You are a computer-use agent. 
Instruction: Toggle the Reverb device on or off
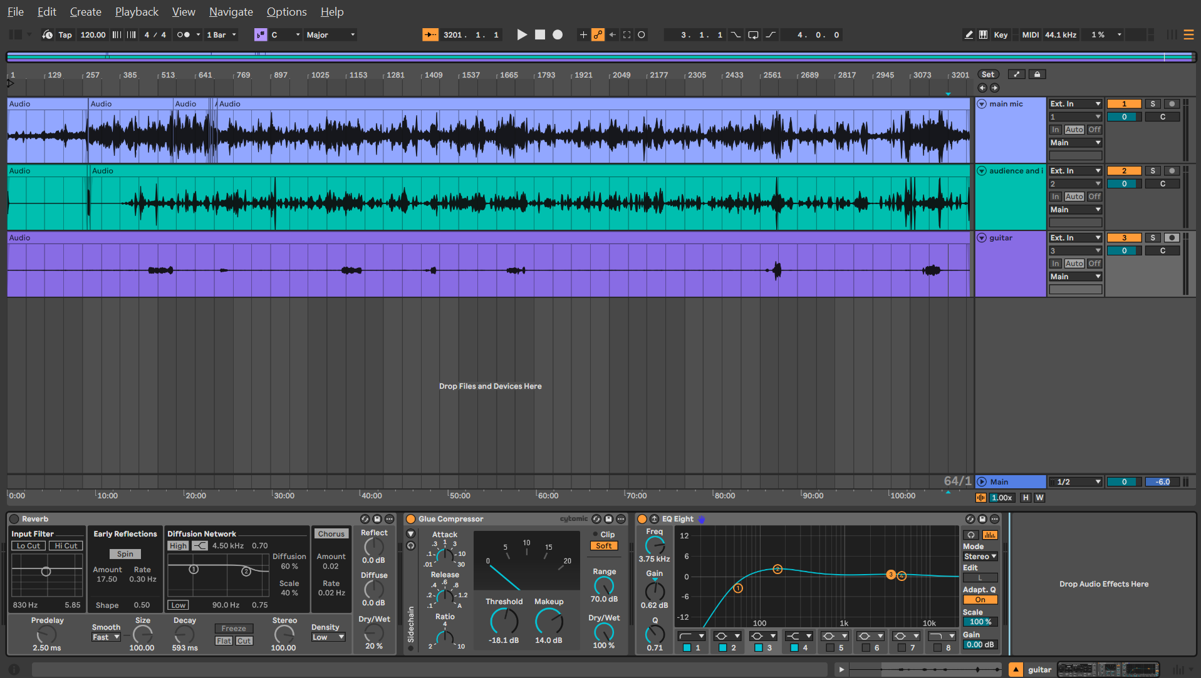click(14, 519)
